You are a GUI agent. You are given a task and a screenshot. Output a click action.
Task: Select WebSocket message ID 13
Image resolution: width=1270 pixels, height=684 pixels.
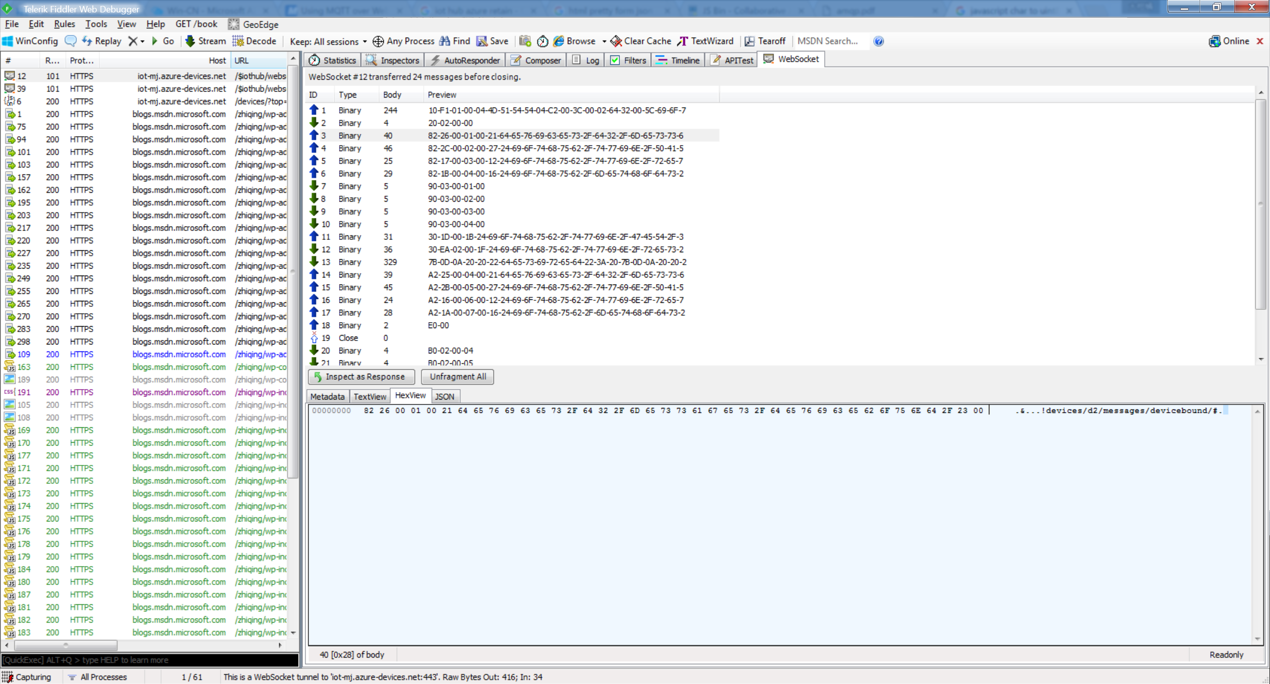click(513, 262)
